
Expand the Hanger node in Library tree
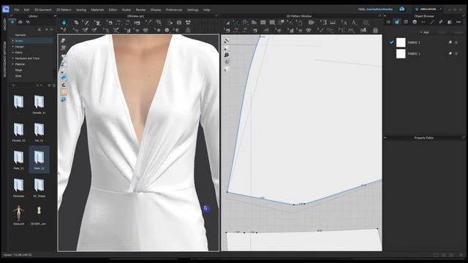pos(12,47)
